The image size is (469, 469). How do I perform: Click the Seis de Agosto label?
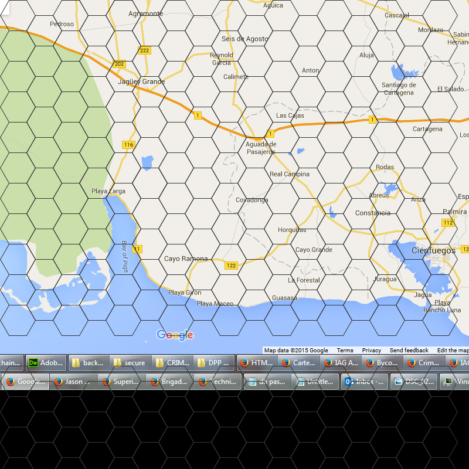click(x=245, y=39)
